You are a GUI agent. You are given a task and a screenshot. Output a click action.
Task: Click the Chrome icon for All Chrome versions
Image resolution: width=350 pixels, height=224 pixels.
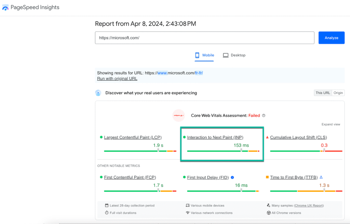pyautogui.click(x=269, y=213)
